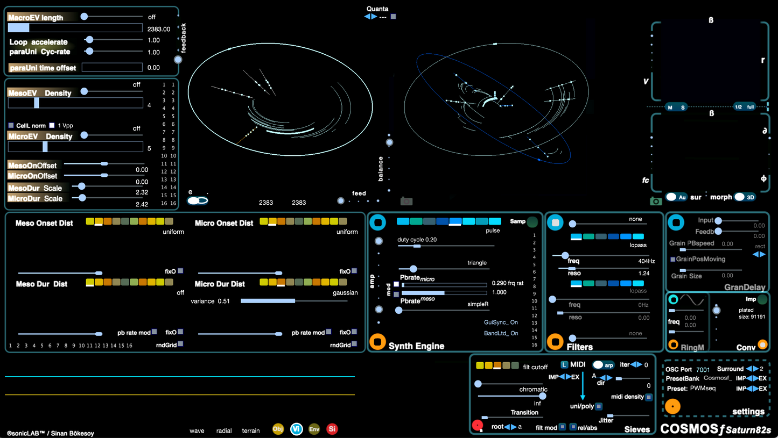Screen dimensions: 778x438
Task: Click the red Sieves record circle
Action: pos(478,426)
